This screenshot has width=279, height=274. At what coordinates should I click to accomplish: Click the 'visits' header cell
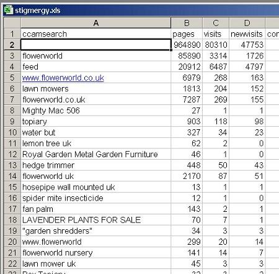coord(216,34)
